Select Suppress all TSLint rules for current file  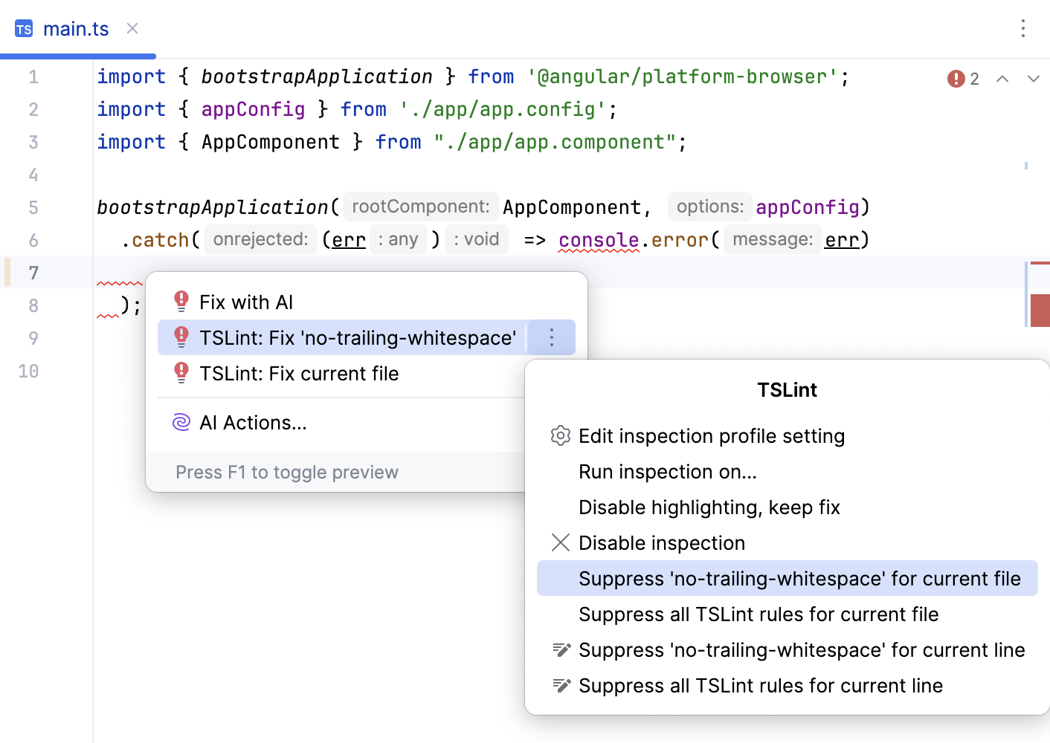click(x=758, y=614)
